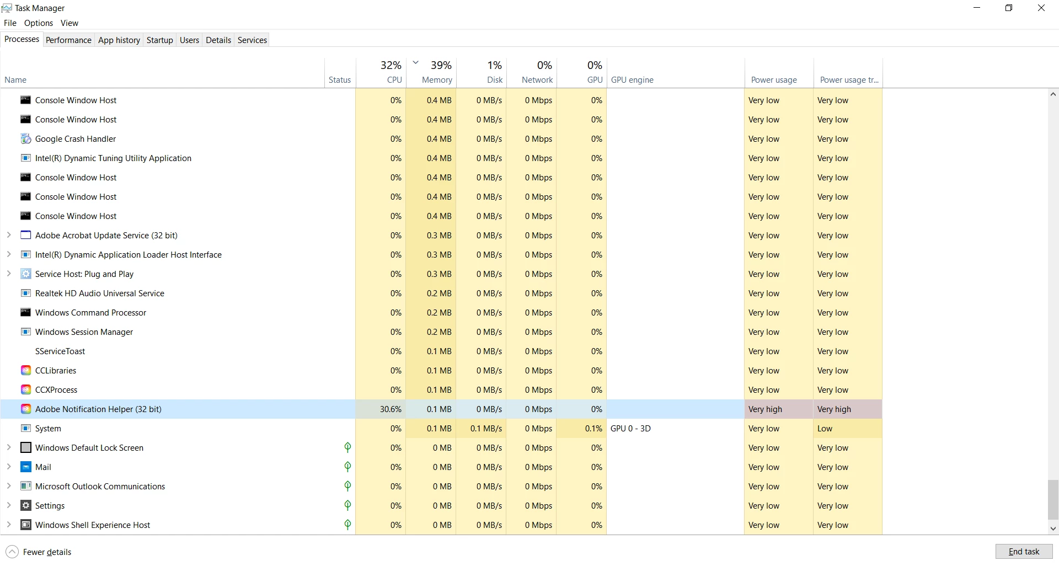The image size is (1059, 566).
Task: Click the suspended leaf icon for Mail
Action: pyautogui.click(x=347, y=467)
